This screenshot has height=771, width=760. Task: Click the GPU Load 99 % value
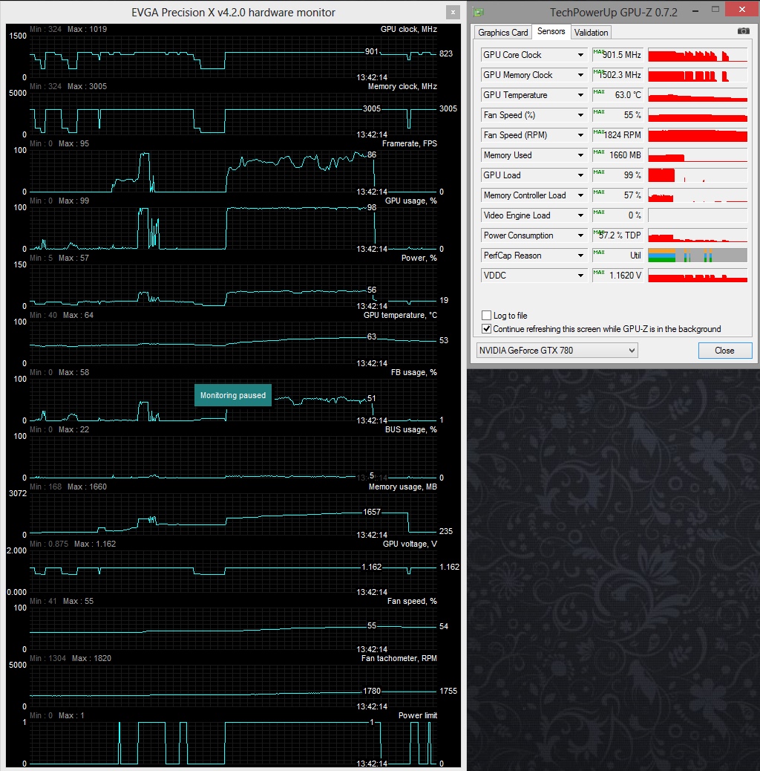point(618,175)
